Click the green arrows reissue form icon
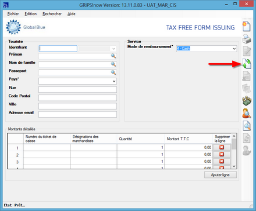 tap(247, 64)
